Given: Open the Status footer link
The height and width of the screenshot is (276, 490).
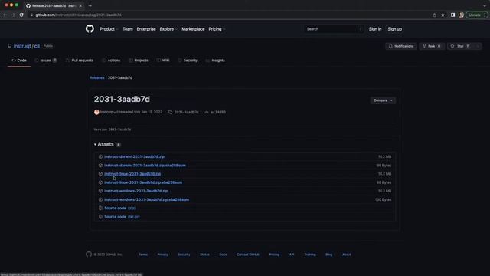Looking at the screenshot, I should [204, 255].
